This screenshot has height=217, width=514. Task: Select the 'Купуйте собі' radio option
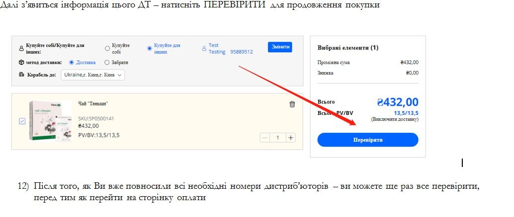[107, 49]
